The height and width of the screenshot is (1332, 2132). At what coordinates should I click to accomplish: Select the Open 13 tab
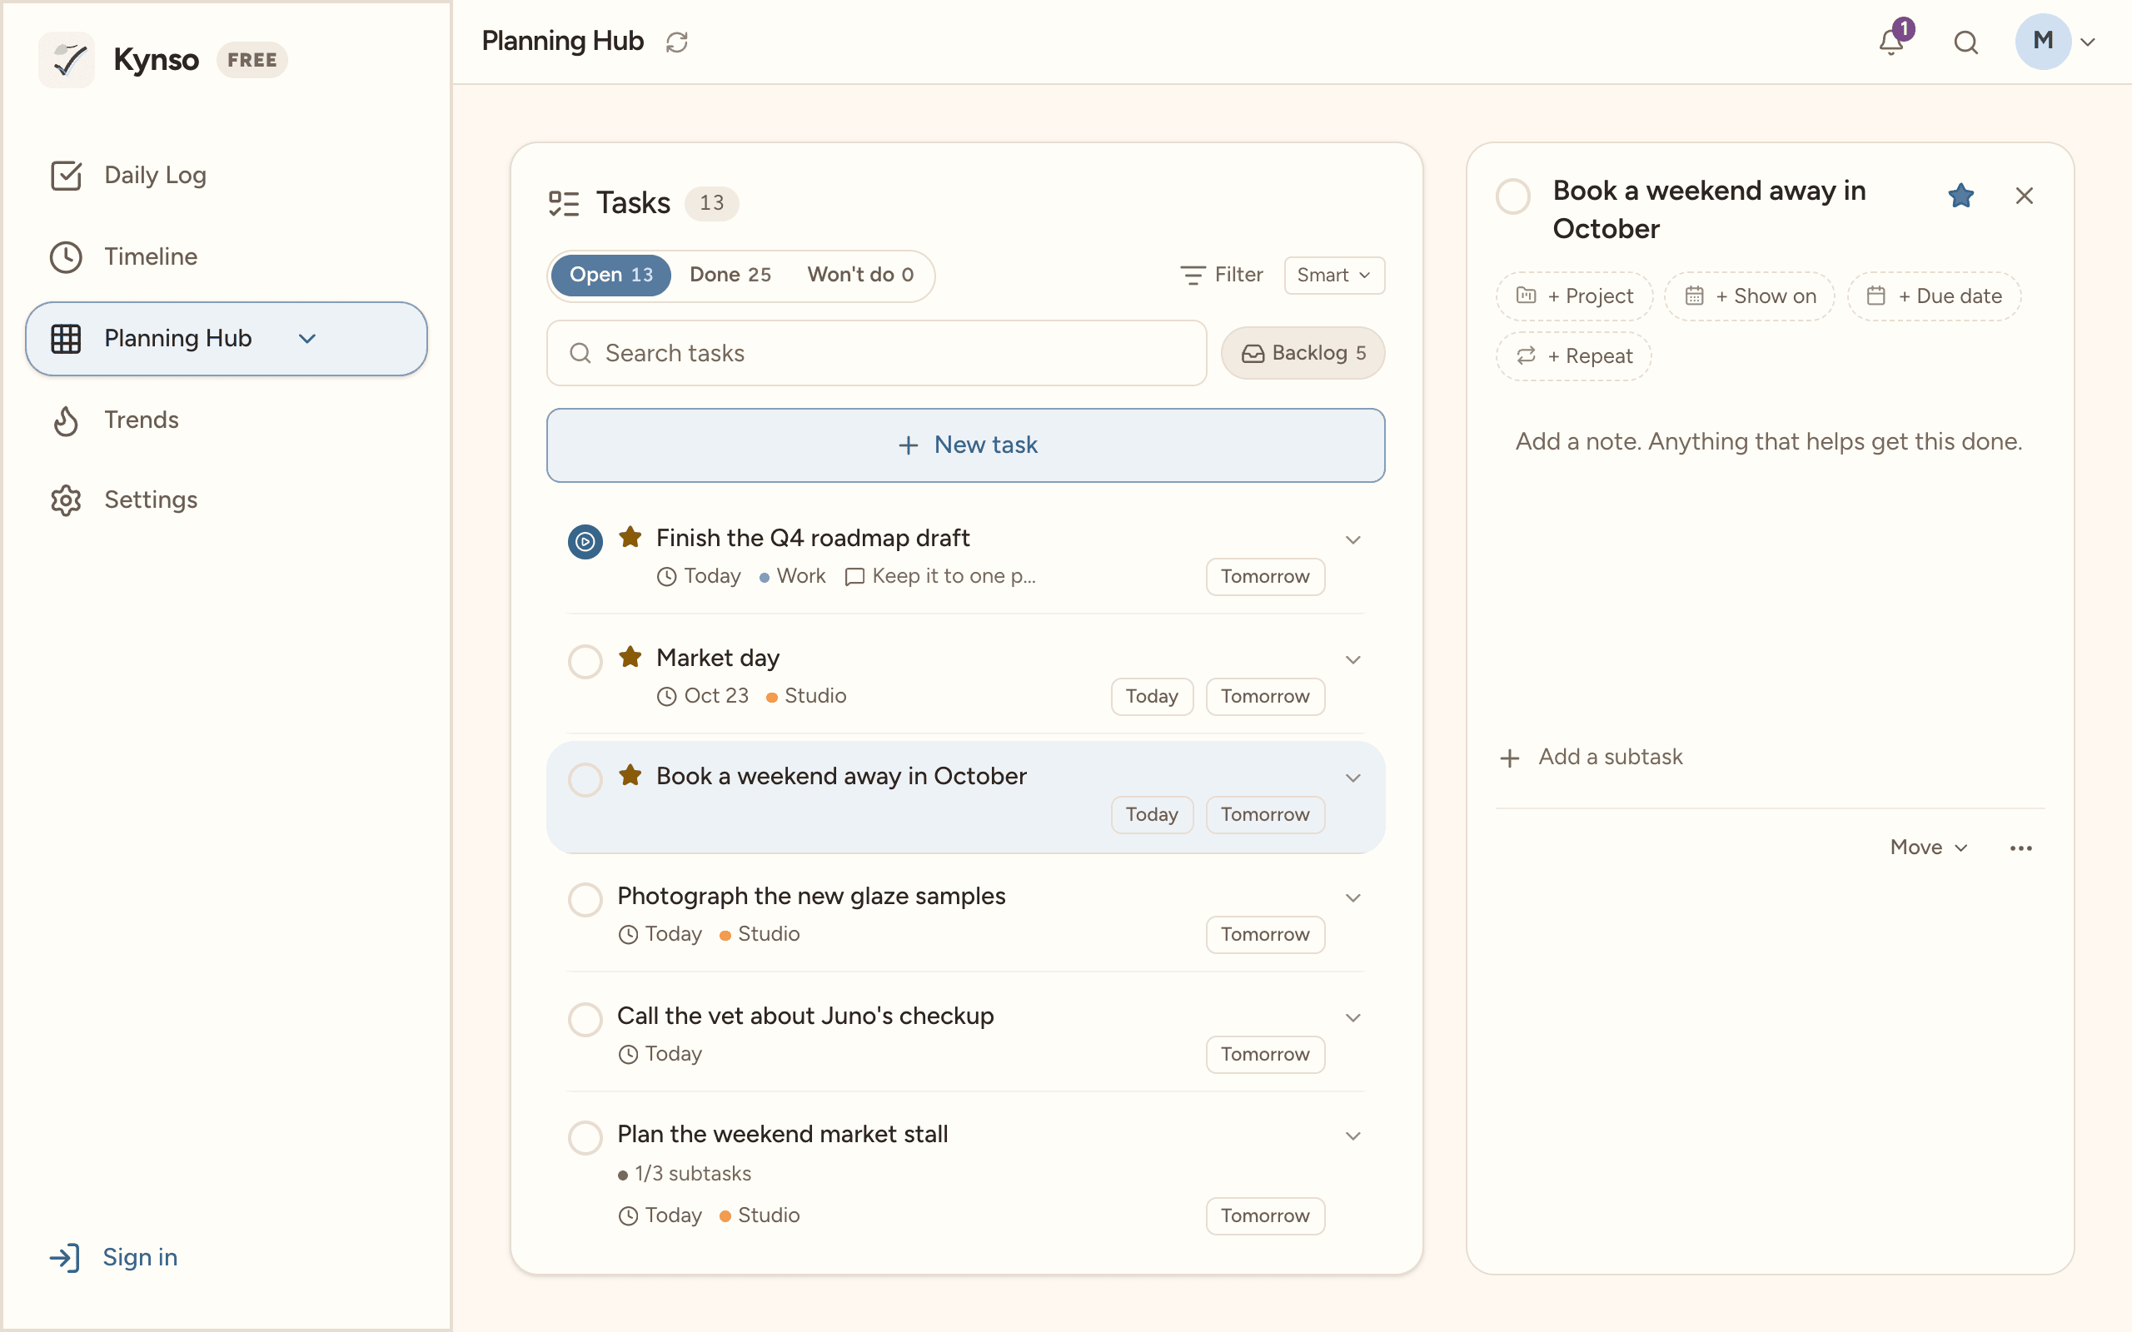(x=610, y=275)
